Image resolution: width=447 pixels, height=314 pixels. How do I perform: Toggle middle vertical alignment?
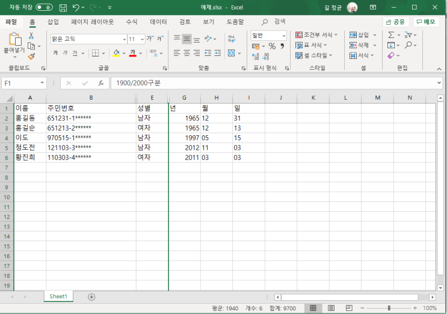(187, 38)
